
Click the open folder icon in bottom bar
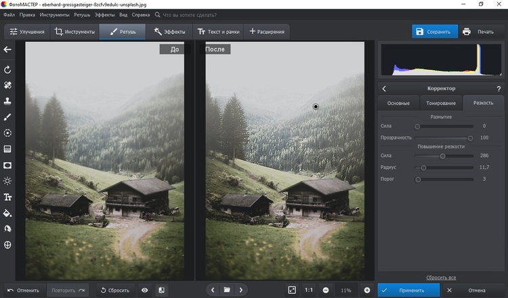point(227,290)
